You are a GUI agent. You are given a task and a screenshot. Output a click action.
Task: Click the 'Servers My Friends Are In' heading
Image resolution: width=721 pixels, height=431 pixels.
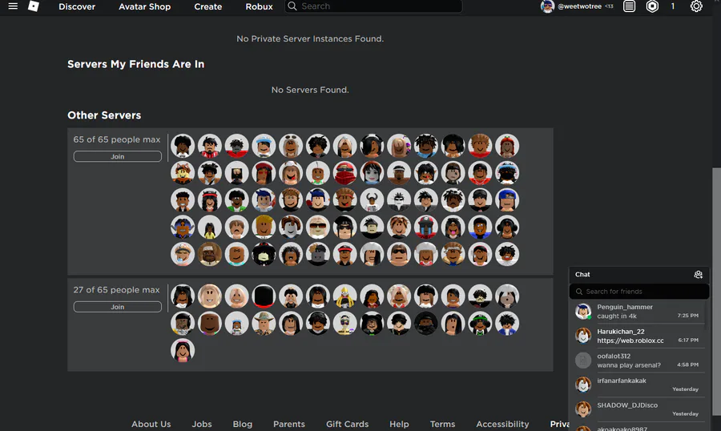[135, 64]
